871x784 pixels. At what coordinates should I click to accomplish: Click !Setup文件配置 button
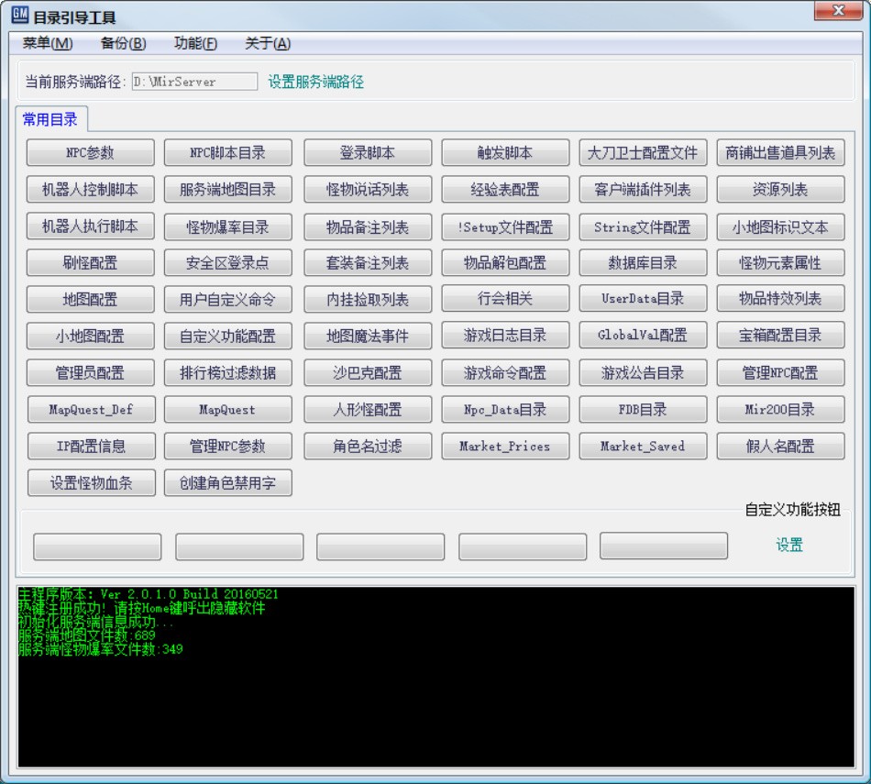(x=505, y=226)
